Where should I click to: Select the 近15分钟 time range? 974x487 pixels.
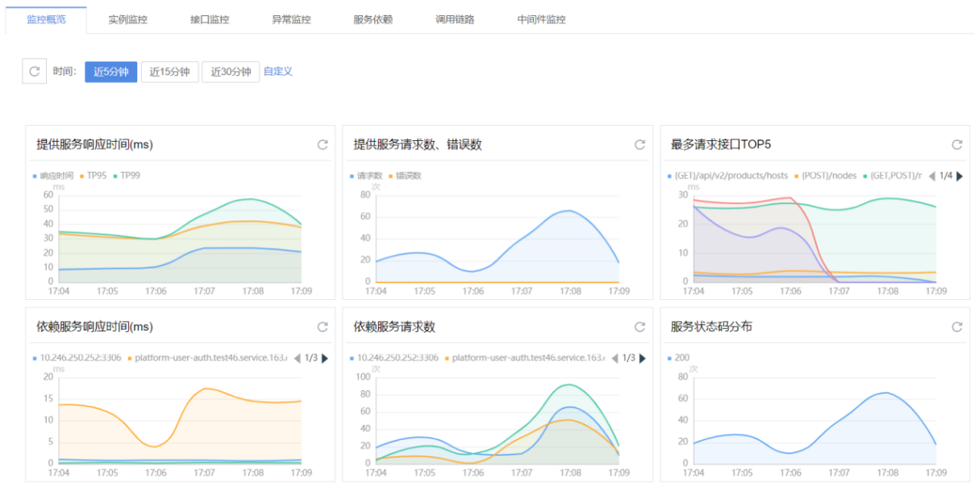[169, 72]
